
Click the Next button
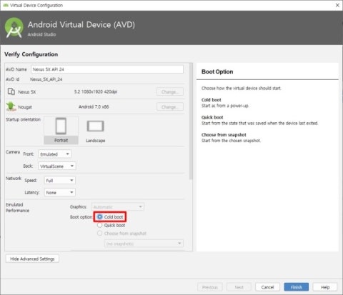(x=239, y=287)
